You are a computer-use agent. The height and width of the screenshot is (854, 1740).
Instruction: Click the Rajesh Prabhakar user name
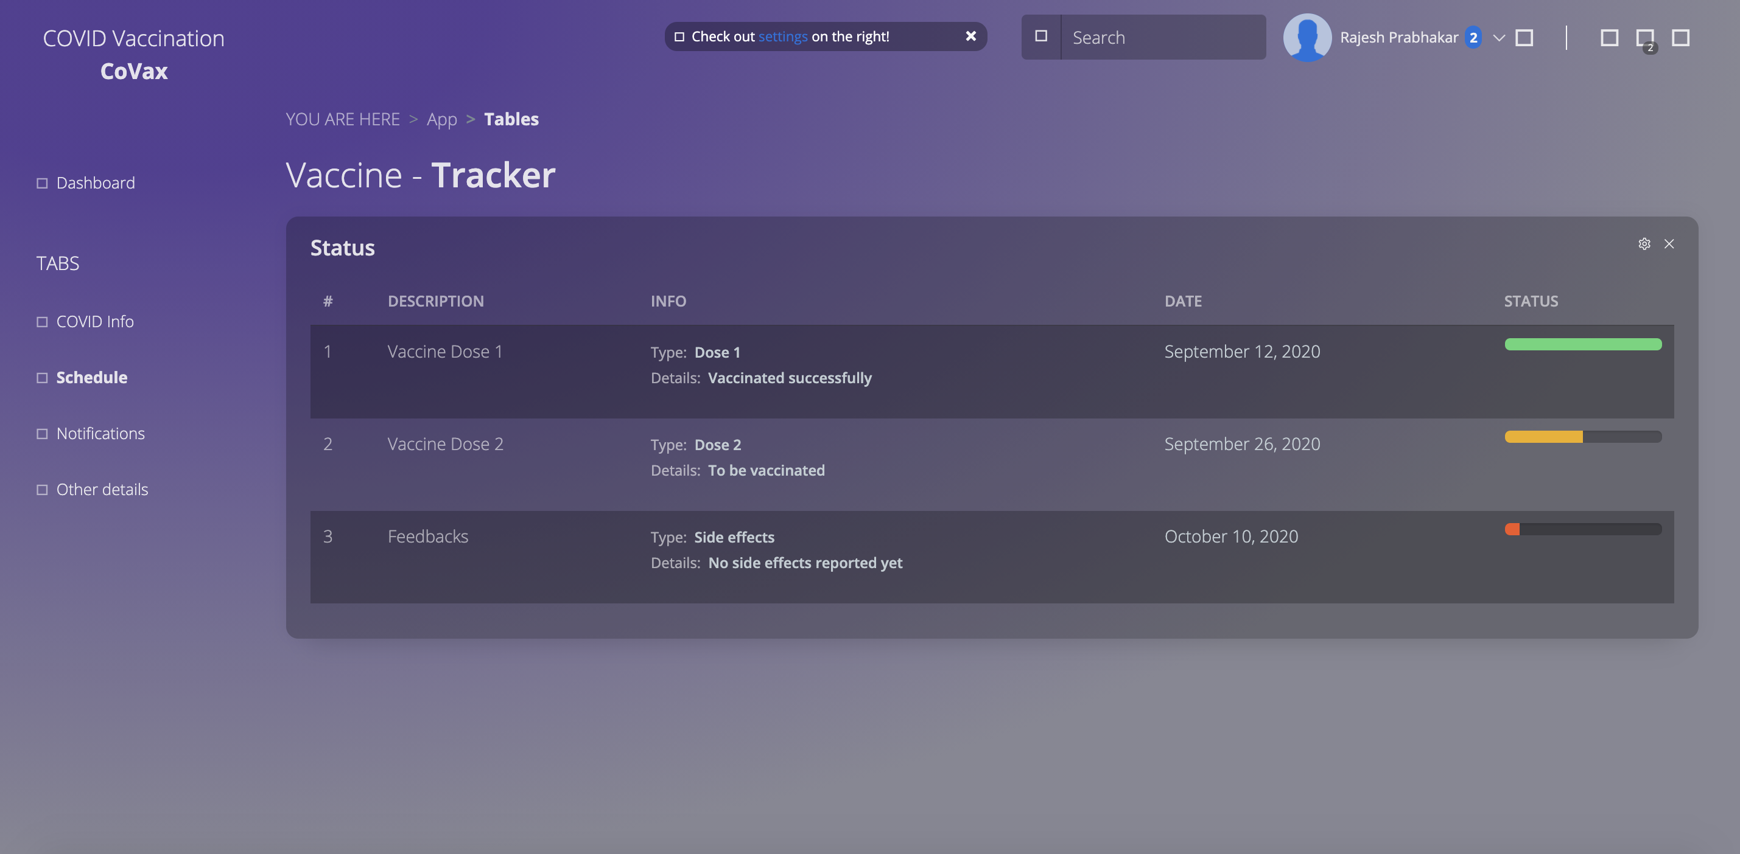click(1399, 38)
